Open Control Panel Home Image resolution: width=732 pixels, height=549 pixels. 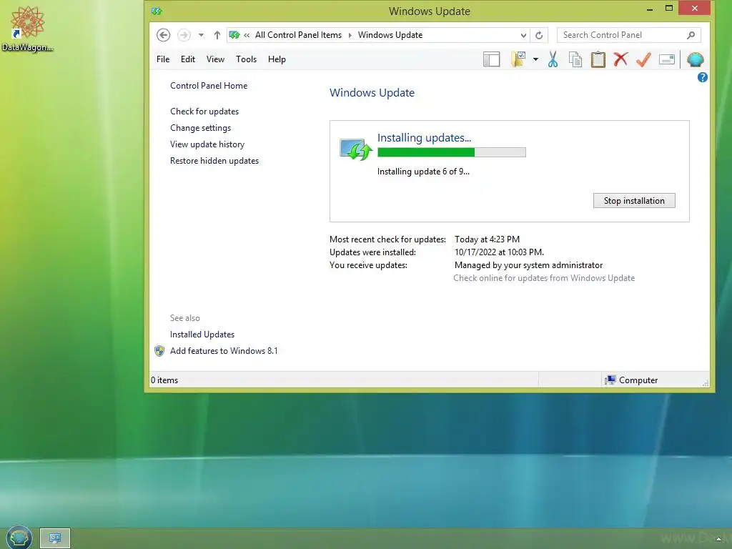209,86
